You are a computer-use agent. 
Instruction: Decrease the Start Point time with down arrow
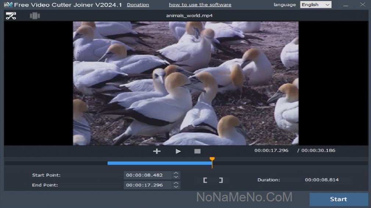[x=176, y=177]
